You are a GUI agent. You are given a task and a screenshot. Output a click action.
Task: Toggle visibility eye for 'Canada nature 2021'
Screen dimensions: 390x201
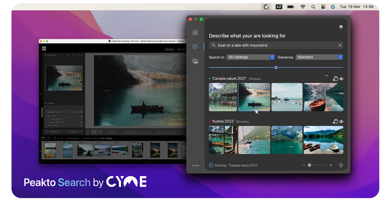(x=341, y=79)
